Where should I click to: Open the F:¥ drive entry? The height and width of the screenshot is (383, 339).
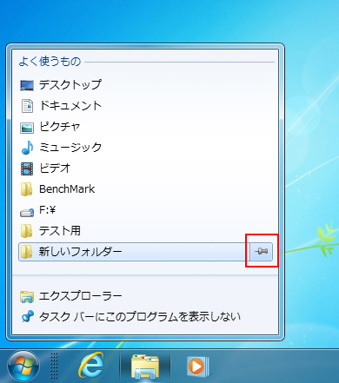pyautogui.click(x=145, y=210)
